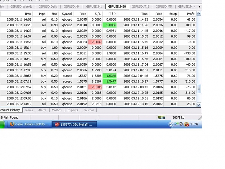Switch to the Mailbox terminal tab
The image size is (225, 169).
(x=57, y=110)
